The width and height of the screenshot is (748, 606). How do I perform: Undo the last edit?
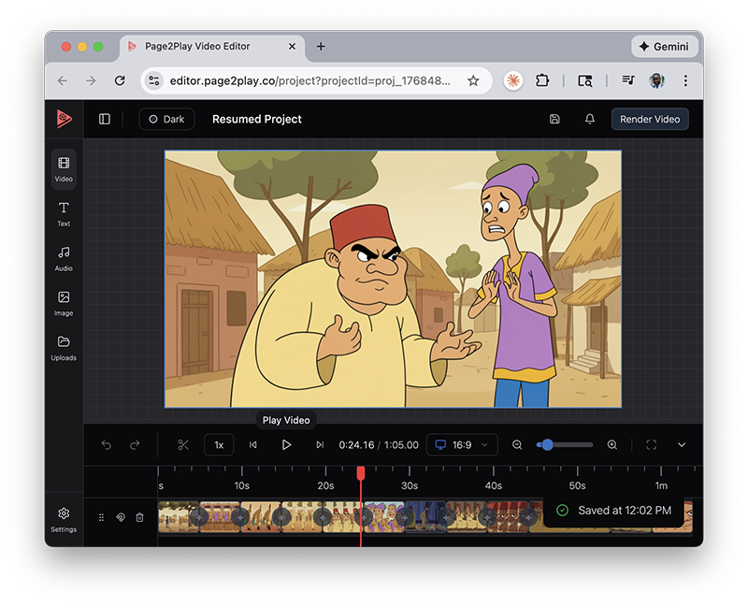(107, 445)
